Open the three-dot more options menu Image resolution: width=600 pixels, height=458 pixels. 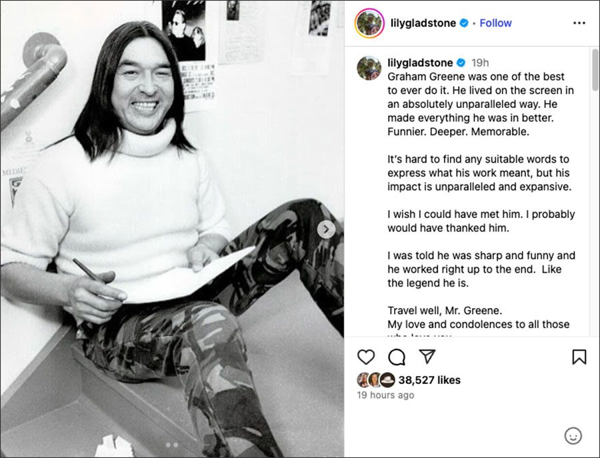click(579, 23)
